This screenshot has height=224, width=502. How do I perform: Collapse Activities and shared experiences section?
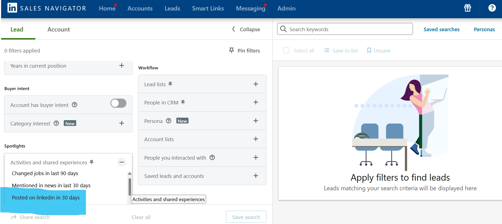point(122,162)
